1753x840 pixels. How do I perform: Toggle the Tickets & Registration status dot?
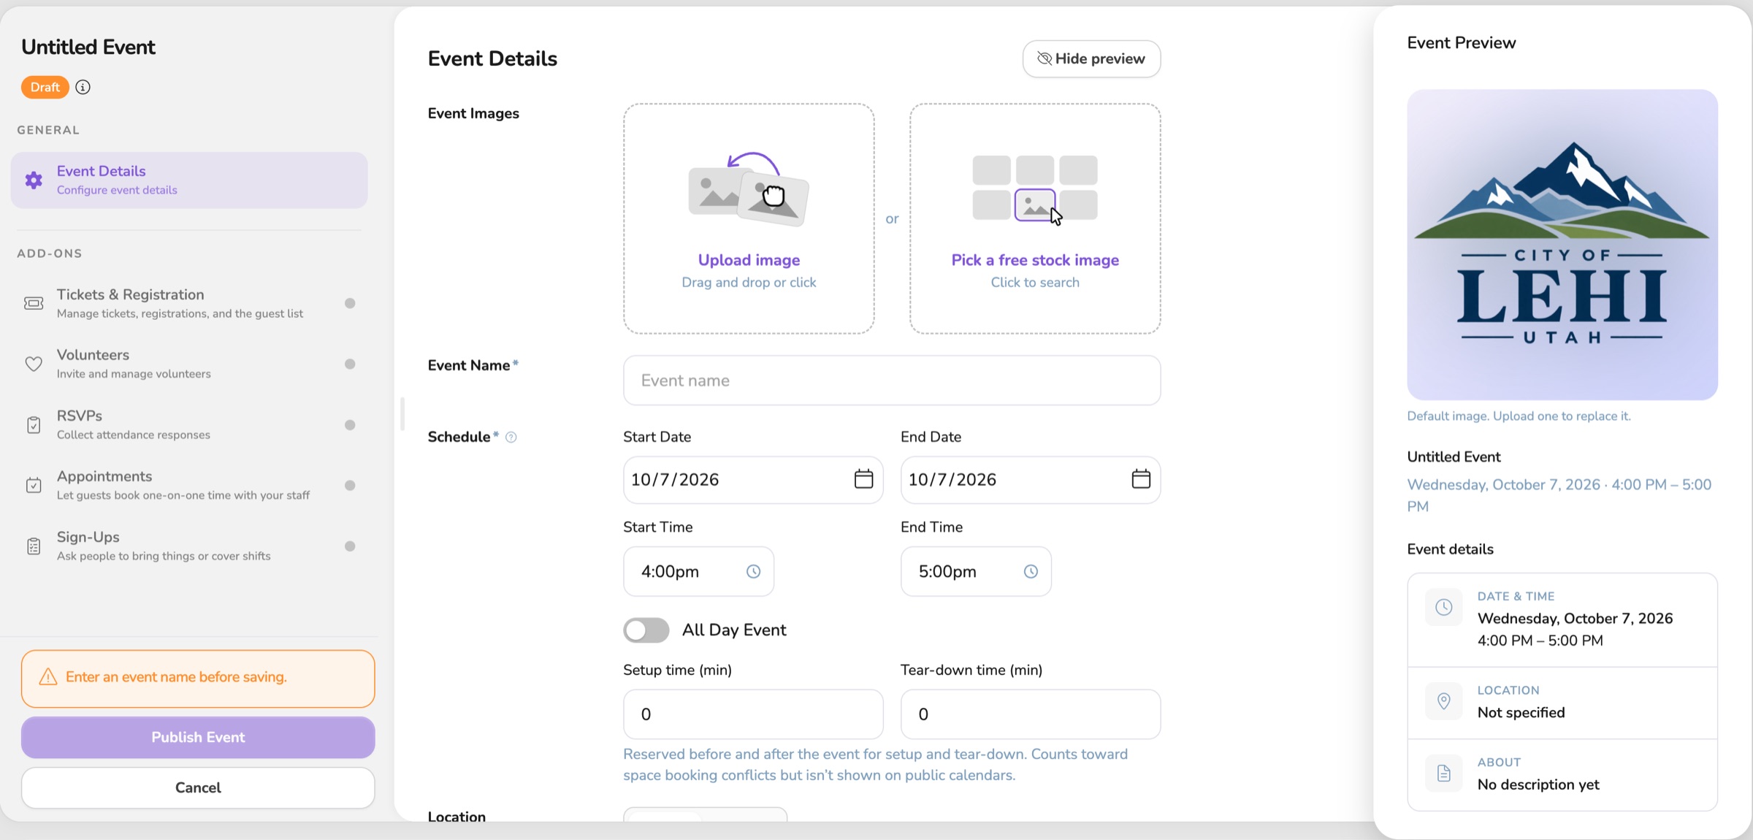coord(350,303)
